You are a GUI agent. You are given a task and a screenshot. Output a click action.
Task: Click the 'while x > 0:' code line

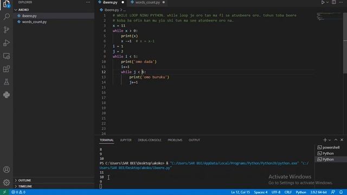[x=125, y=31]
